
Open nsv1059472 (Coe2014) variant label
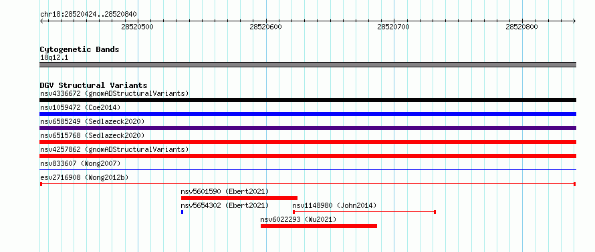click(80, 107)
